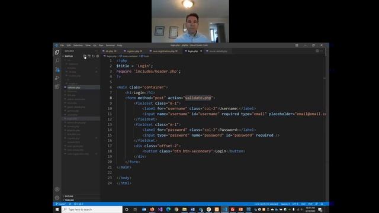Close the login.php editor tab
Viewport: 379px width, 213px height.
coord(201,51)
